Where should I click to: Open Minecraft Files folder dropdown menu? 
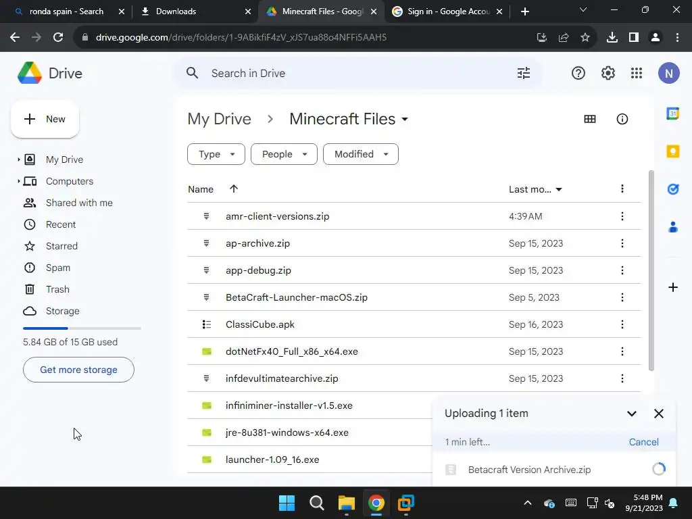405,119
